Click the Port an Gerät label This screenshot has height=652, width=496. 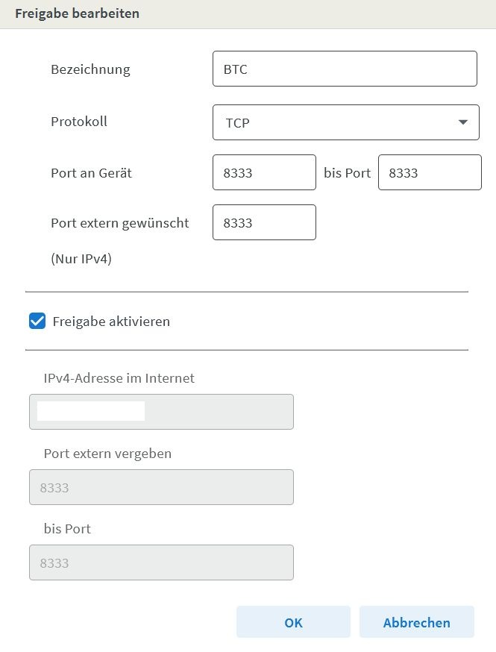pyautogui.click(x=91, y=173)
